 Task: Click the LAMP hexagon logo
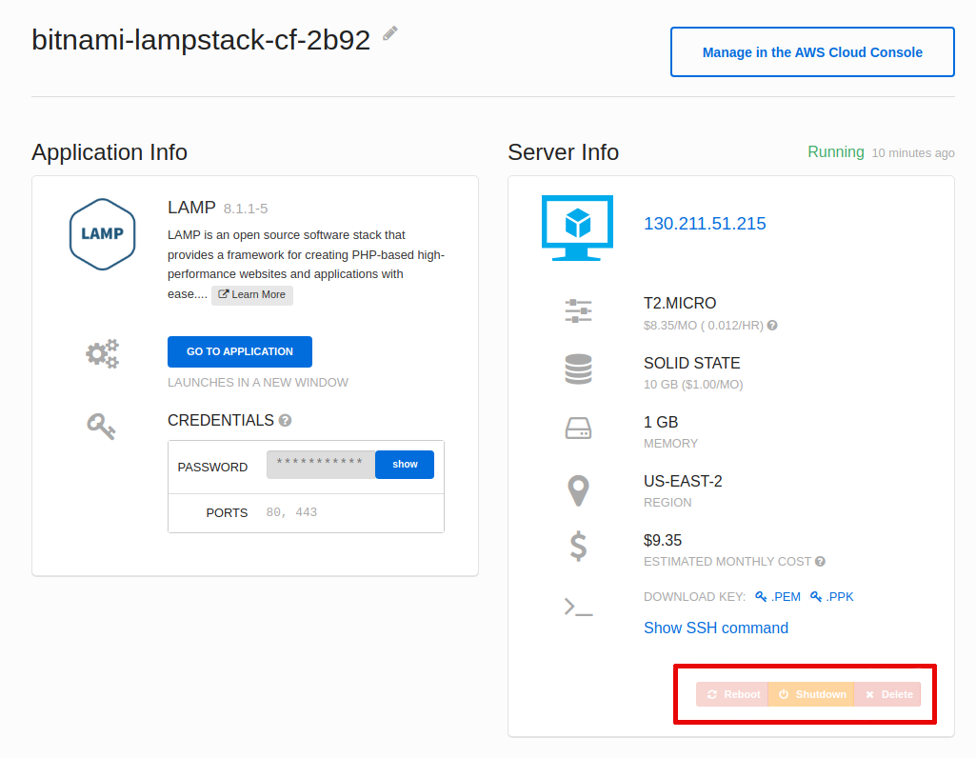point(103,234)
